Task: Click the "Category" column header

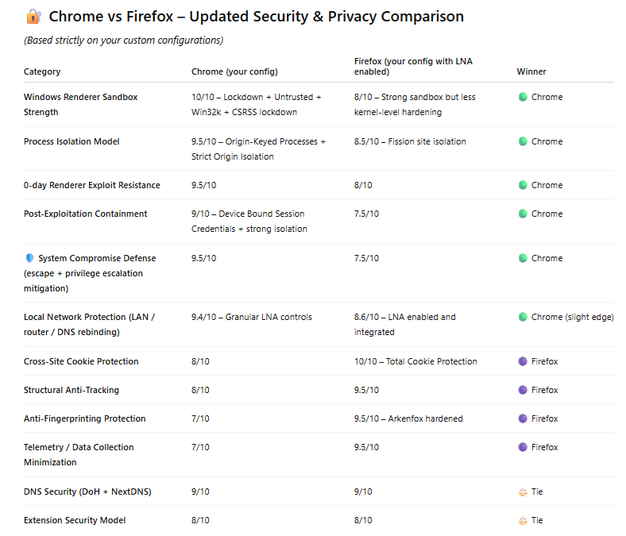Action: (x=42, y=71)
